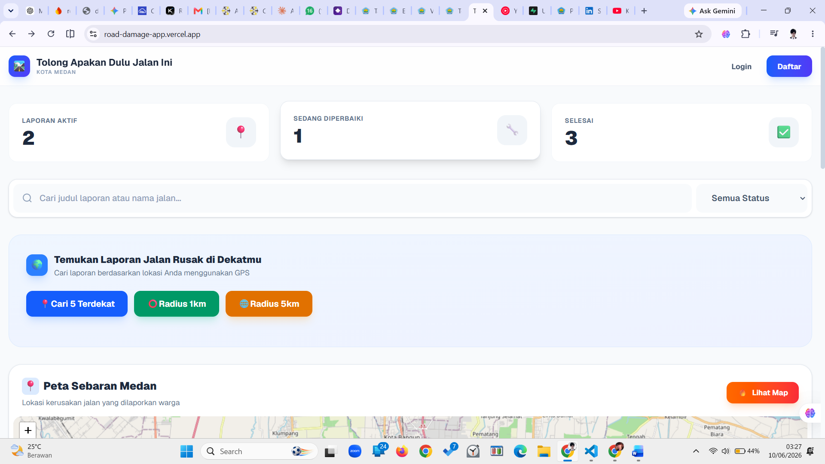Switch to the LinkedIn tab

point(593,11)
